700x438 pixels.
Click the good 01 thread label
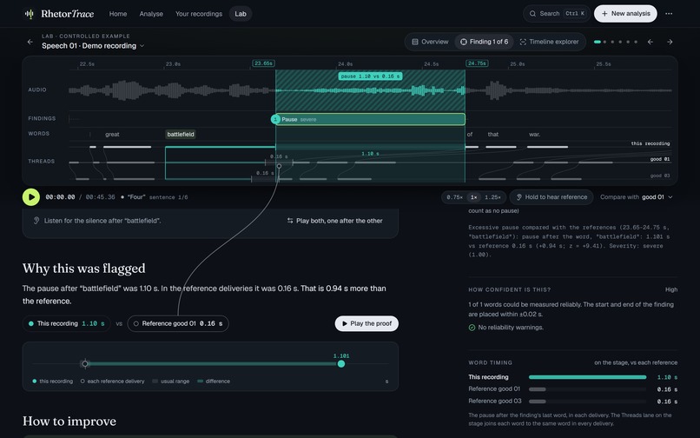coord(660,159)
